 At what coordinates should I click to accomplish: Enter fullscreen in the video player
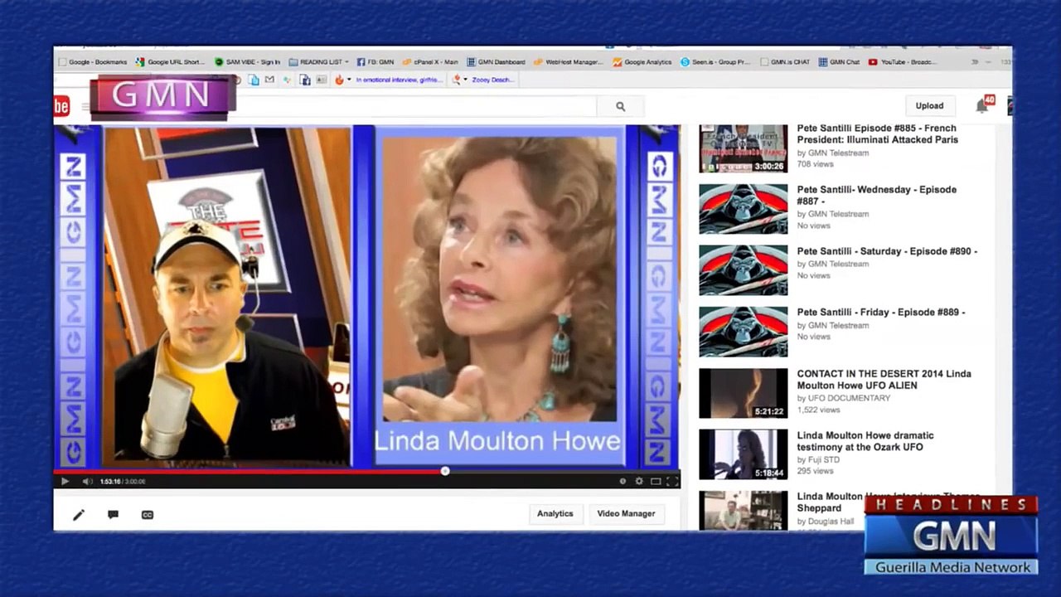click(x=672, y=481)
